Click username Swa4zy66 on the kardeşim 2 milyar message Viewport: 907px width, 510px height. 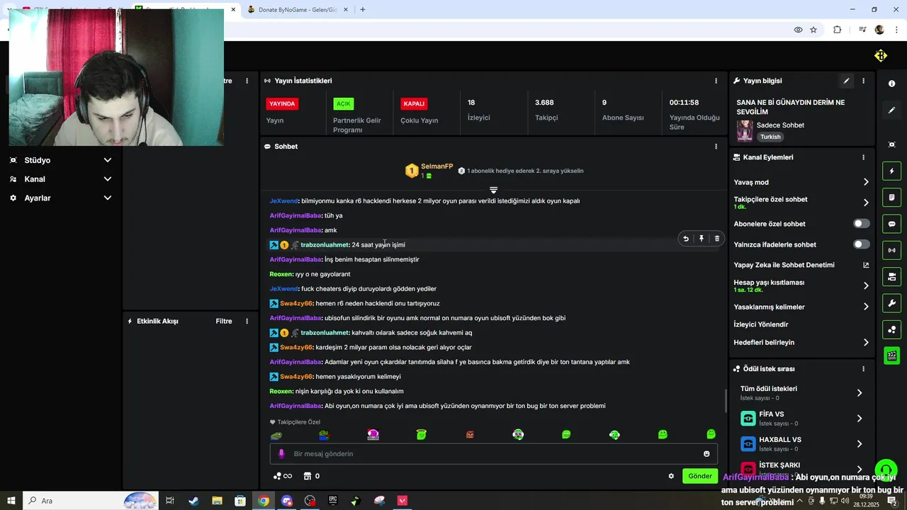[296, 347]
